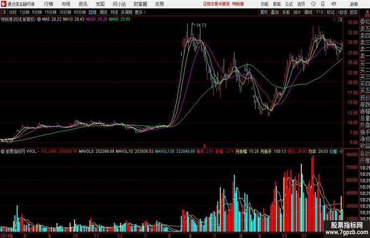Click the 统计 statistics button
This screenshot has height=238, width=370.
pyautogui.click(x=297, y=12)
